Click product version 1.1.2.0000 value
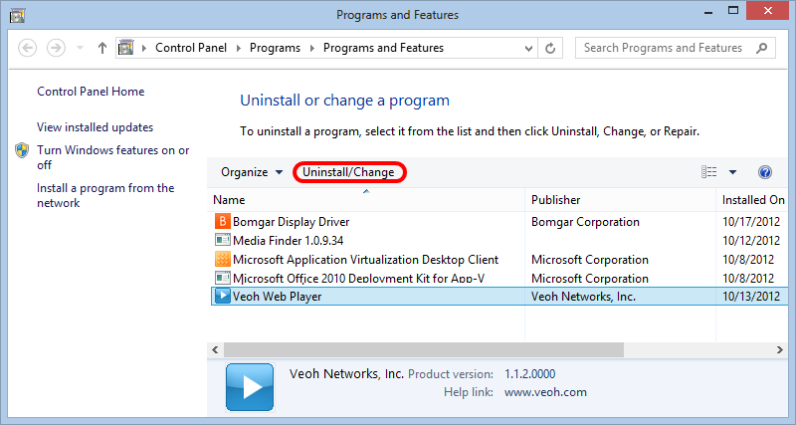The width and height of the screenshot is (796, 425). click(529, 374)
